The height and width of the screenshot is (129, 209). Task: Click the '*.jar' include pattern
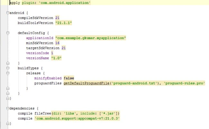108,113
